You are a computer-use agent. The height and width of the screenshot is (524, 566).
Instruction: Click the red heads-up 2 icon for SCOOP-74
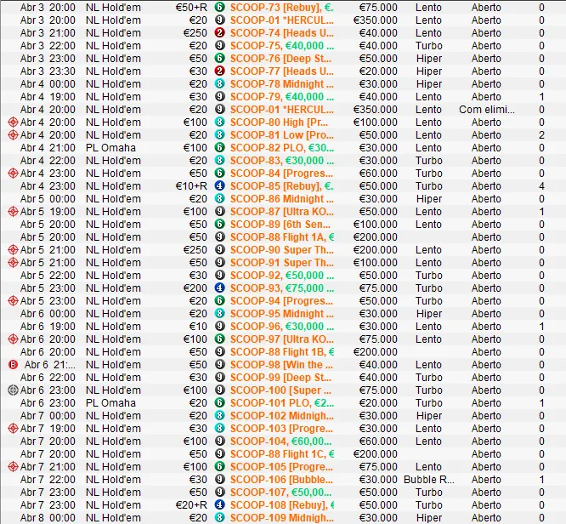(x=220, y=33)
